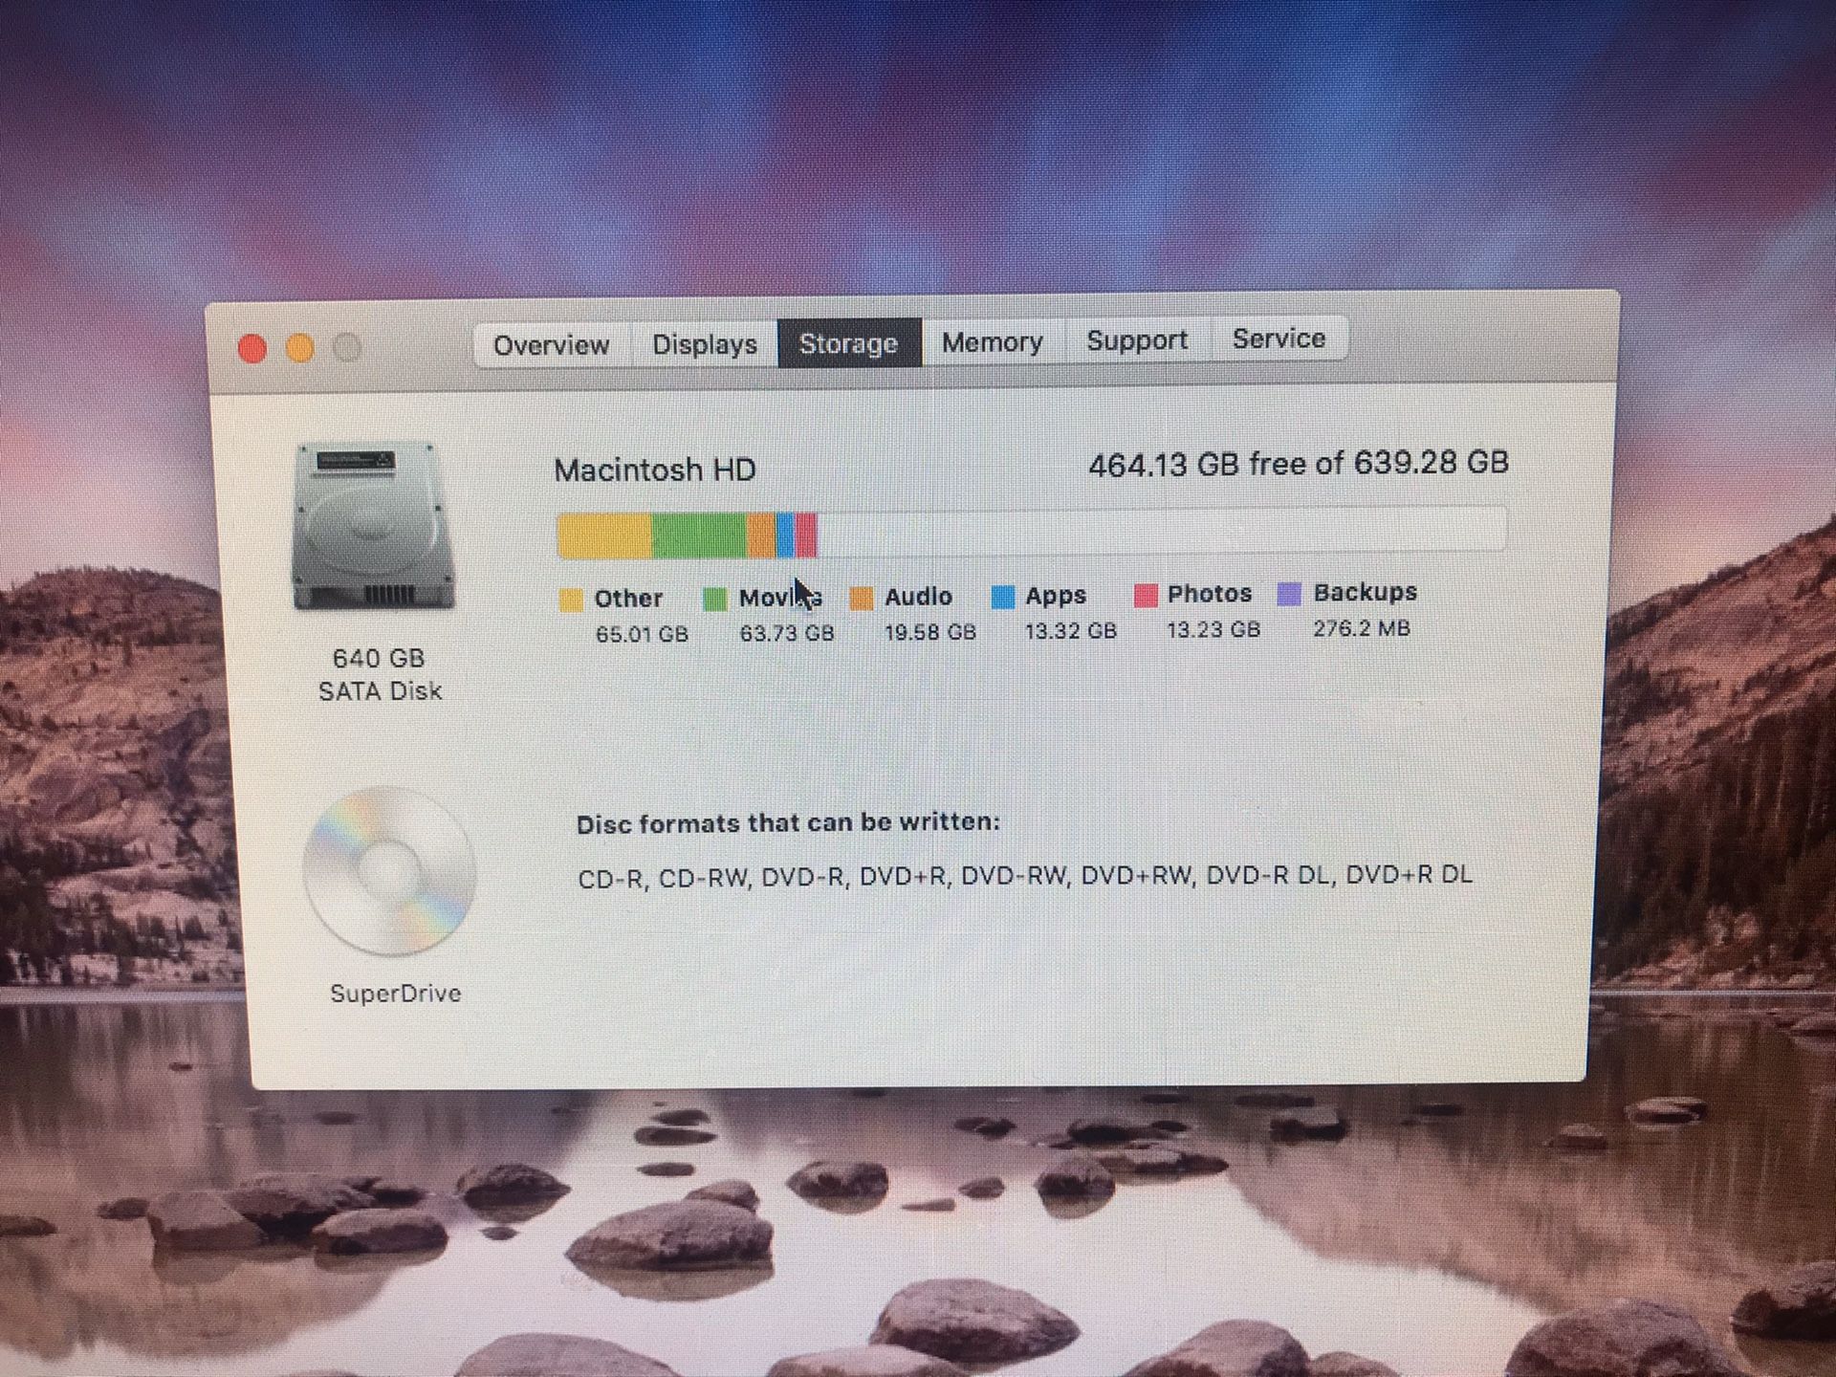Screen dimensions: 1836x1377
Task: Click the SuperDrive label
Action: [395, 993]
